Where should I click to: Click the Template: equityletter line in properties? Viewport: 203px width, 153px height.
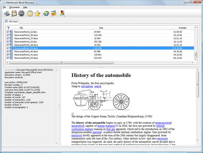tap(25, 92)
